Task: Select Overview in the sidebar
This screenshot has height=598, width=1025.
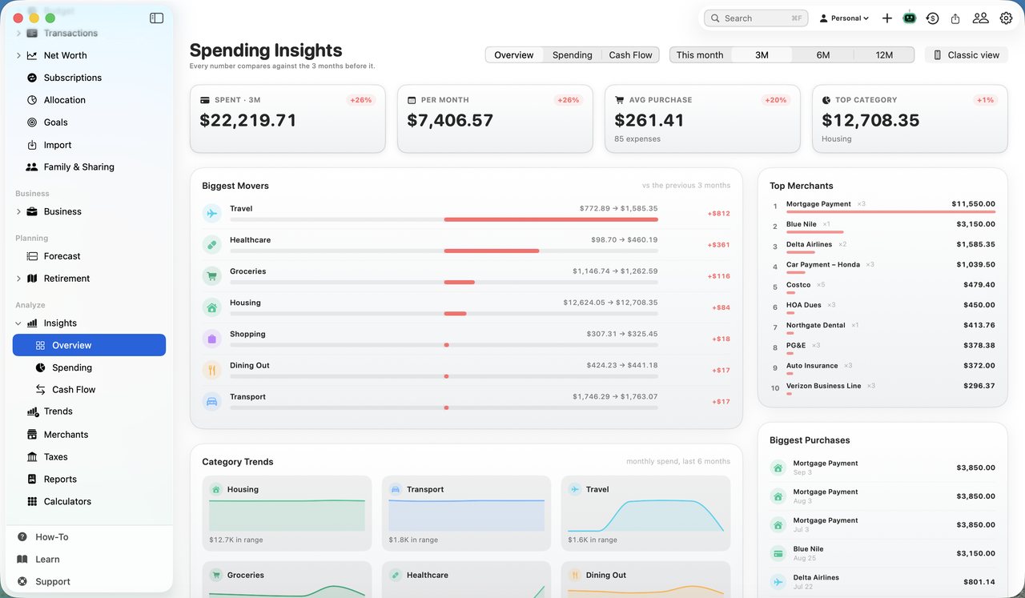Action: pos(89,345)
